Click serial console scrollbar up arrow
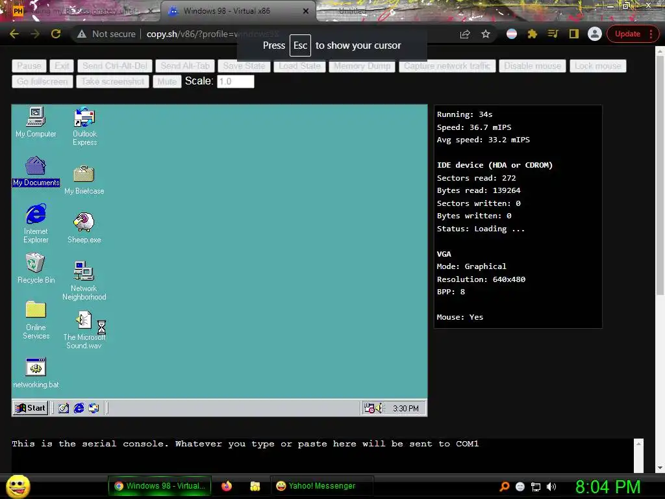 pos(639,443)
